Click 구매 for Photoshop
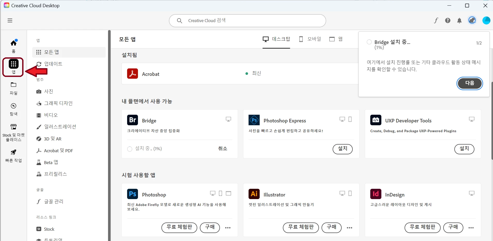The width and height of the screenshot is (493, 241). [210, 228]
